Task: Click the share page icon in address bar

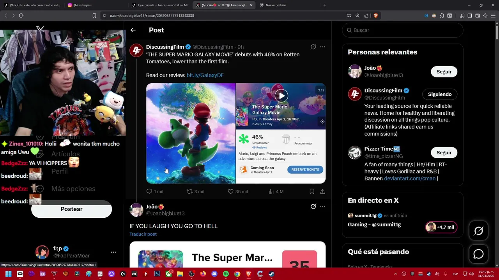Action: pyautogui.click(x=366, y=16)
